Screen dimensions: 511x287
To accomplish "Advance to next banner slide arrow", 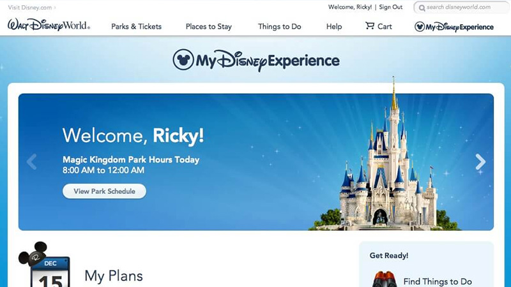I will (480, 162).
